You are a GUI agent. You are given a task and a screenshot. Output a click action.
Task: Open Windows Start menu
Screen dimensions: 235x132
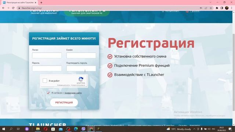coord(4,129)
